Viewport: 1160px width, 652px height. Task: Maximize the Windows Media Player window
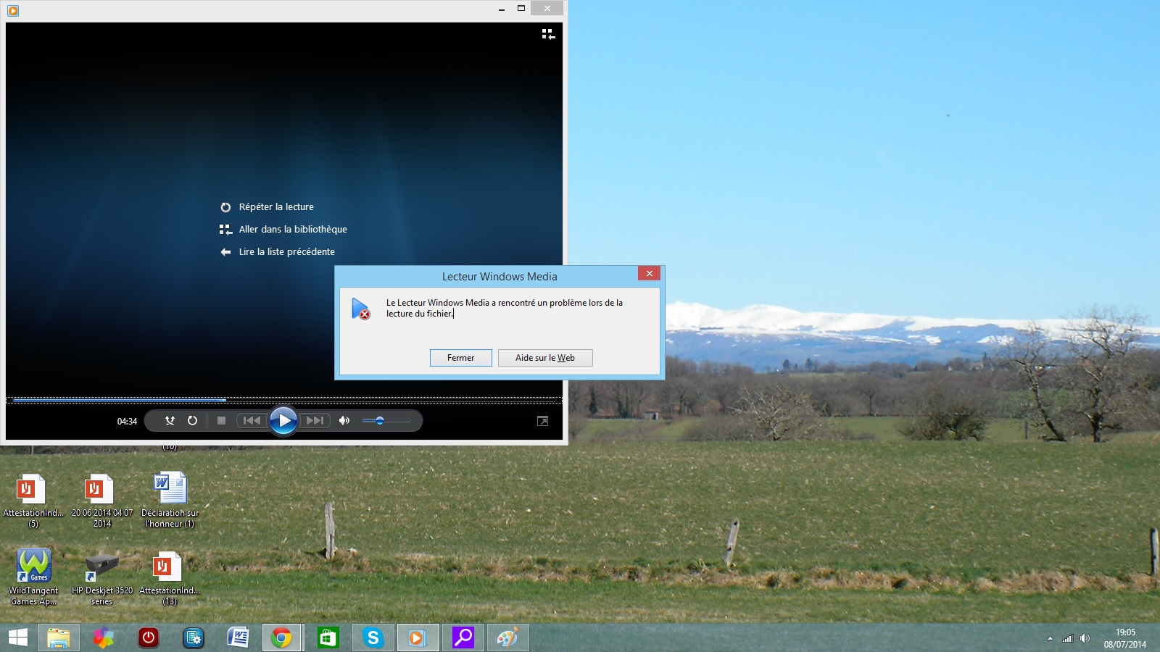pos(521,9)
